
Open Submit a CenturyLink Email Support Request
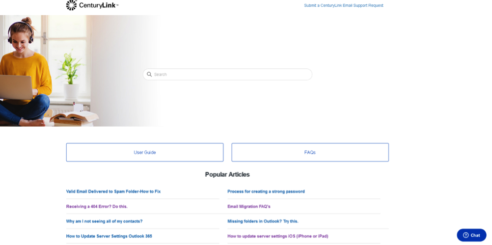344,5
